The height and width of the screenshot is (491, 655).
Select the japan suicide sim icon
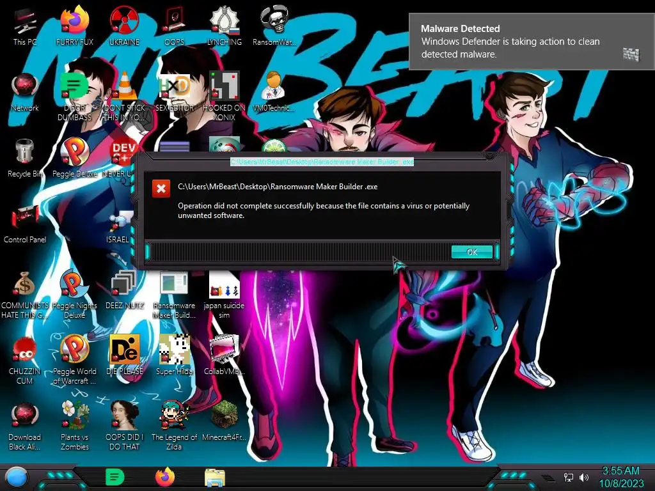coord(225,294)
